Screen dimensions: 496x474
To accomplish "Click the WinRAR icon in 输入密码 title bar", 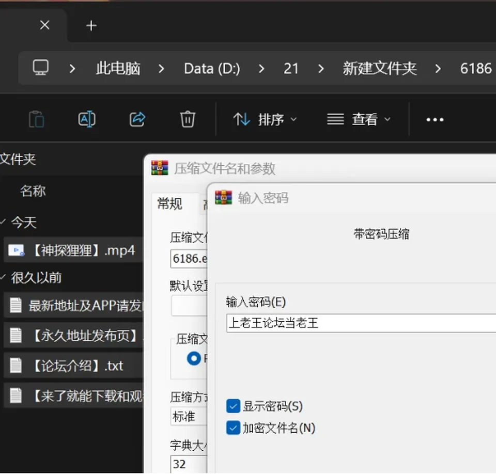I will [223, 198].
